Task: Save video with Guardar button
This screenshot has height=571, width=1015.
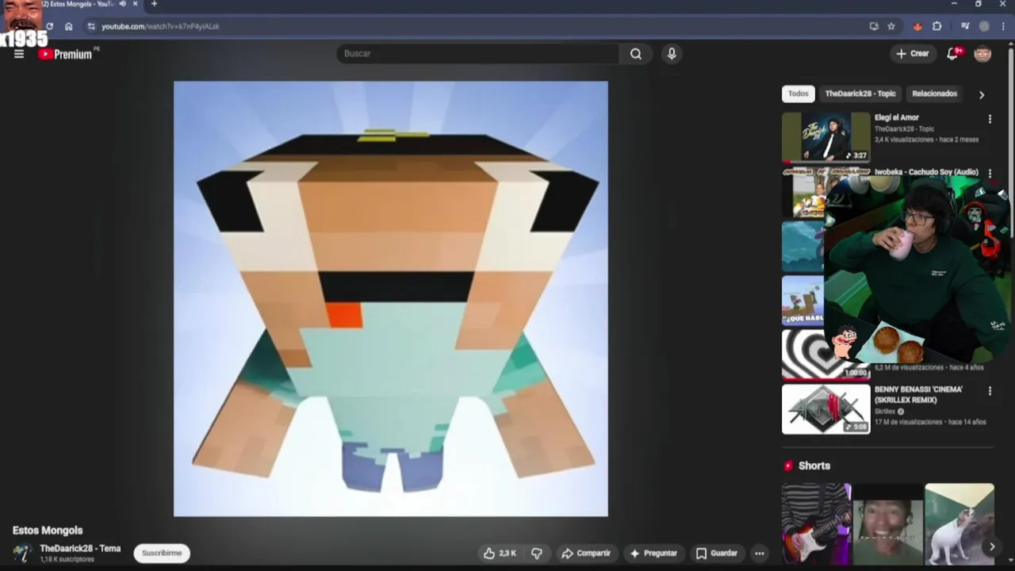Action: [x=717, y=554]
